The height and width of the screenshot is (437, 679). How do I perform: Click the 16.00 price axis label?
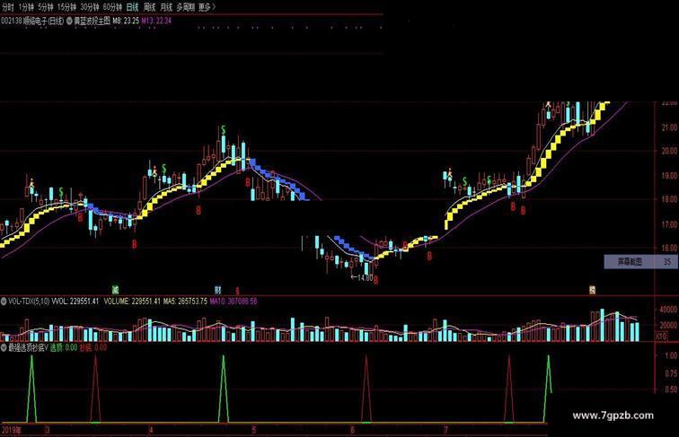[x=668, y=249]
